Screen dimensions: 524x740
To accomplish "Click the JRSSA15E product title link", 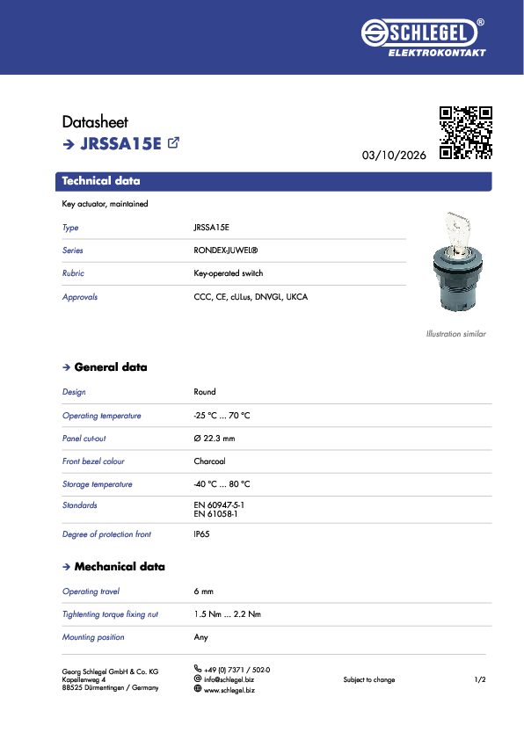I will [120, 143].
